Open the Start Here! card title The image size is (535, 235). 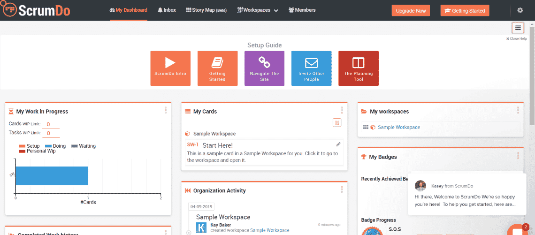pyautogui.click(x=218, y=145)
